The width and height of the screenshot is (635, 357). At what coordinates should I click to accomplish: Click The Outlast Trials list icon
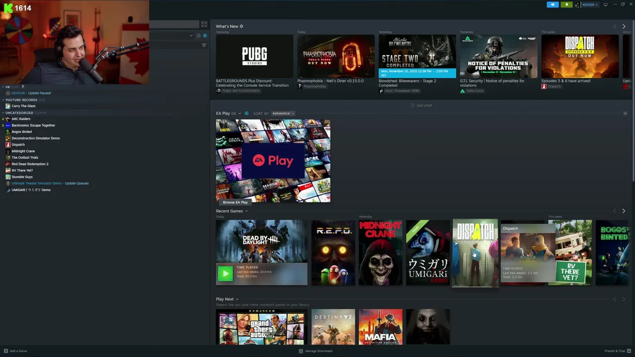[8, 158]
